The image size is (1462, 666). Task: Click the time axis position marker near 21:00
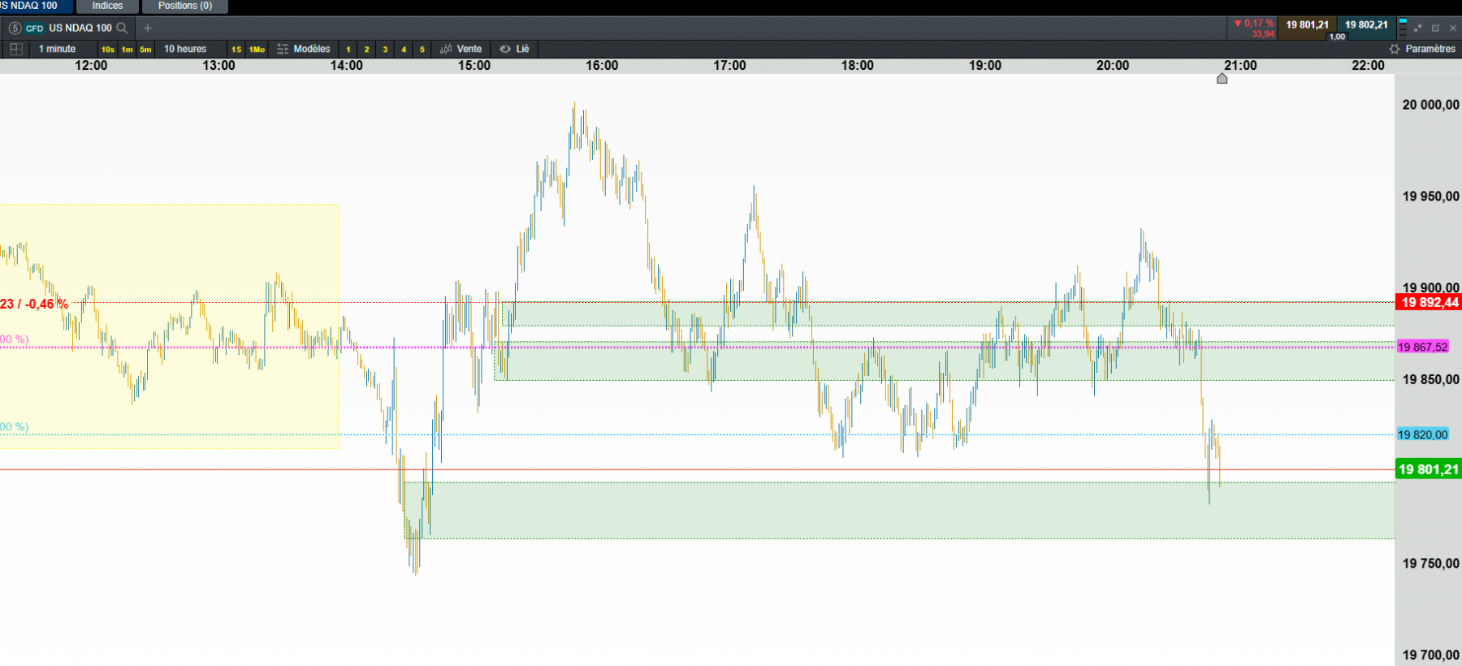coord(1222,78)
